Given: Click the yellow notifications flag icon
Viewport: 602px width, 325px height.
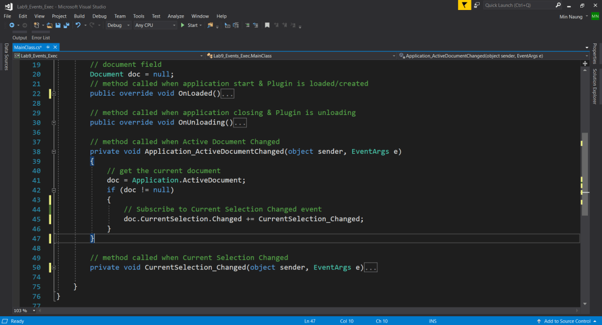Looking at the screenshot, I should pos(465,5).
